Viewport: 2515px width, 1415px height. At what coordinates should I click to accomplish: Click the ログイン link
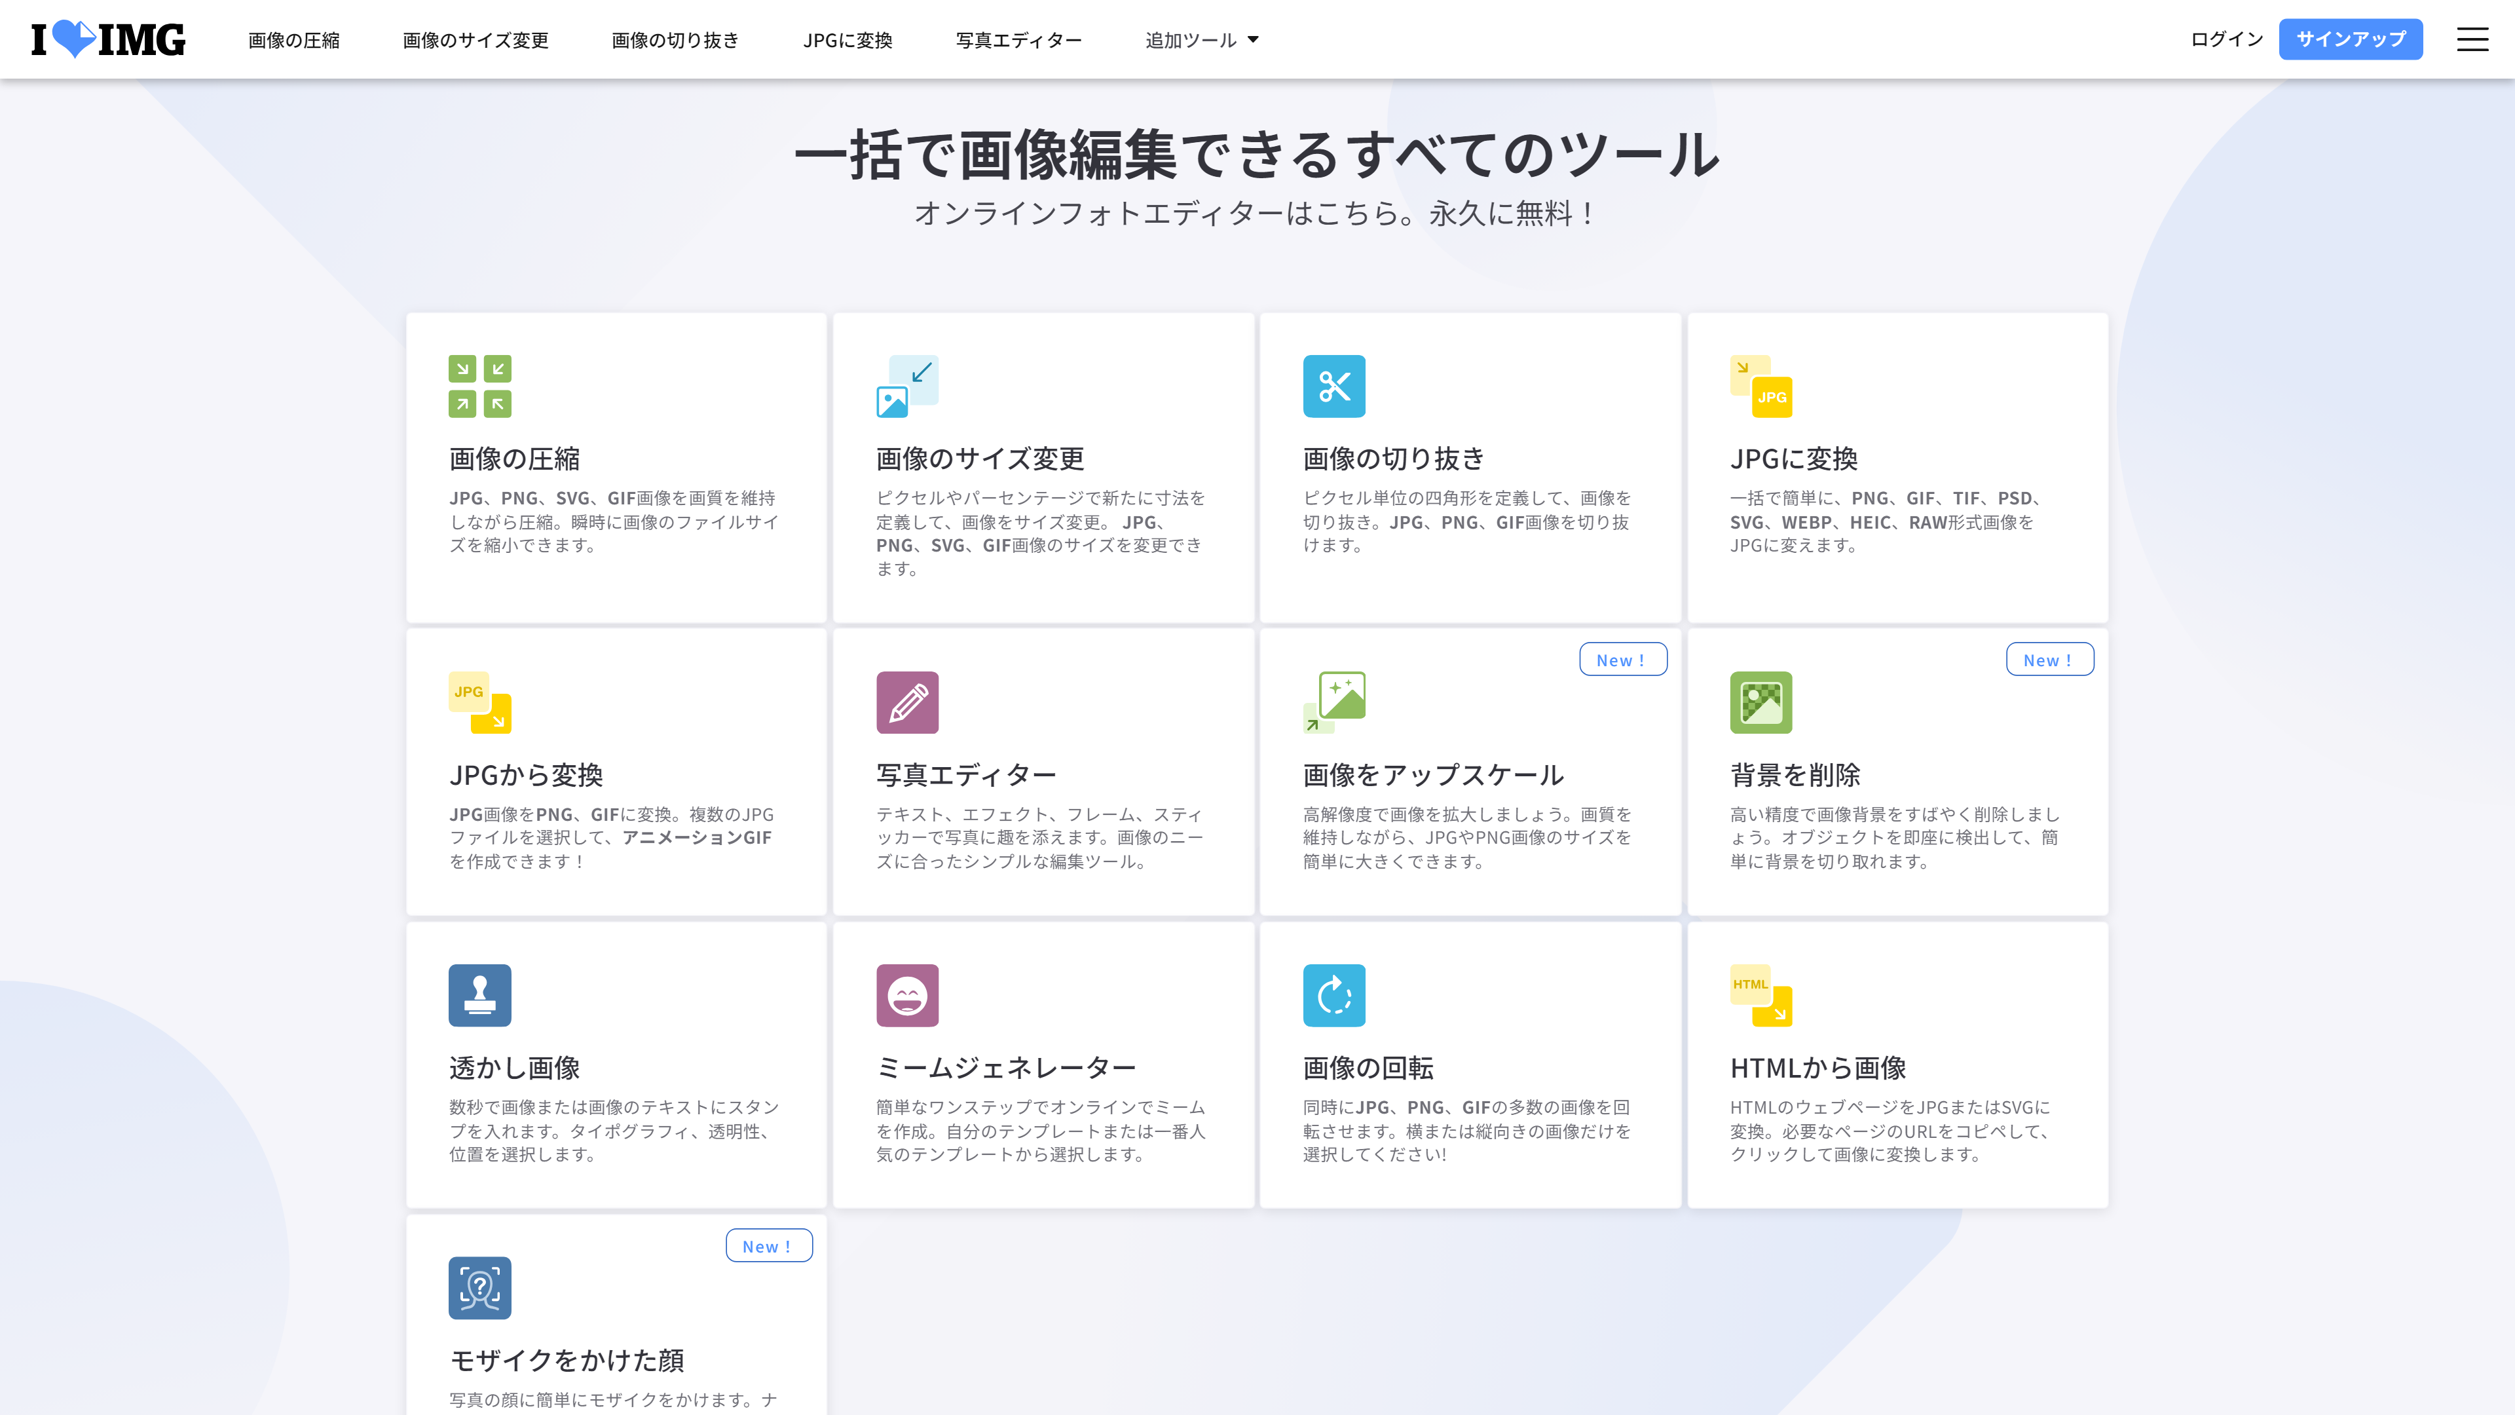click(2226, 39)
